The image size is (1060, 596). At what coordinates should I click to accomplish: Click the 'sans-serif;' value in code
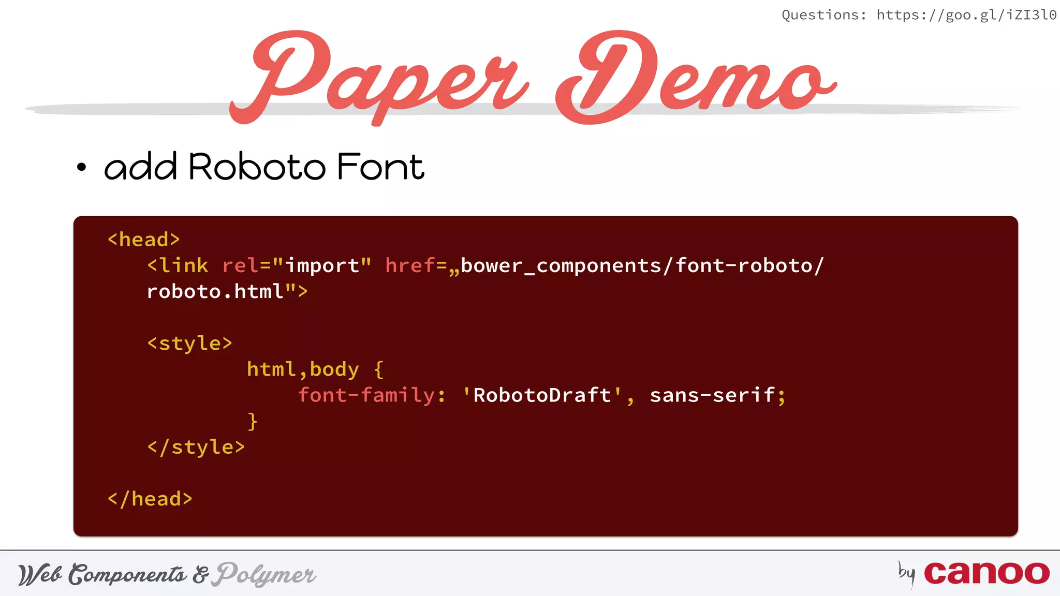point(717,395)
